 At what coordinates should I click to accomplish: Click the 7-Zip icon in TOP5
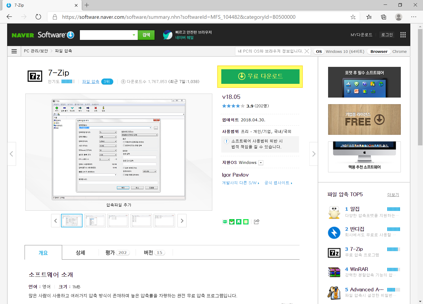coord(334,253)
